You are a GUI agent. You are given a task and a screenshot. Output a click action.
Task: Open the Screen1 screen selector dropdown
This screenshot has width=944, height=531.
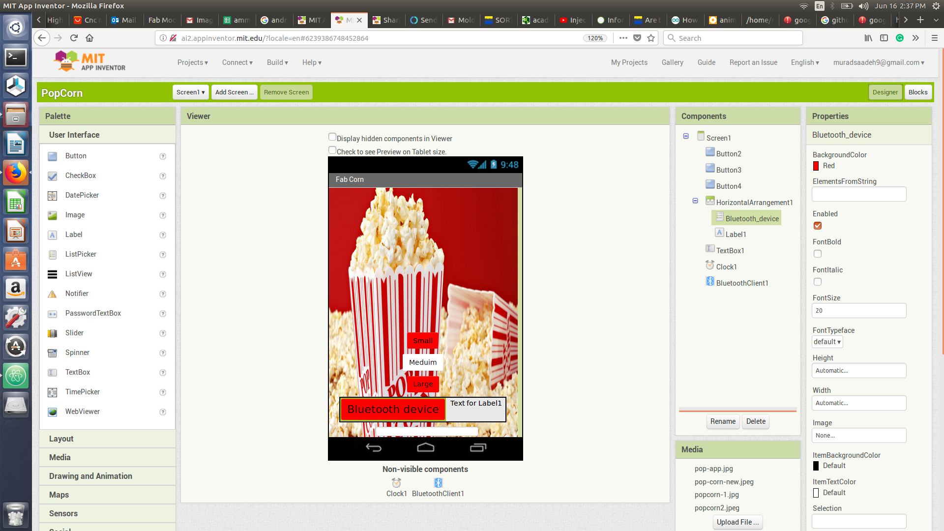click(x=191, y=92)
